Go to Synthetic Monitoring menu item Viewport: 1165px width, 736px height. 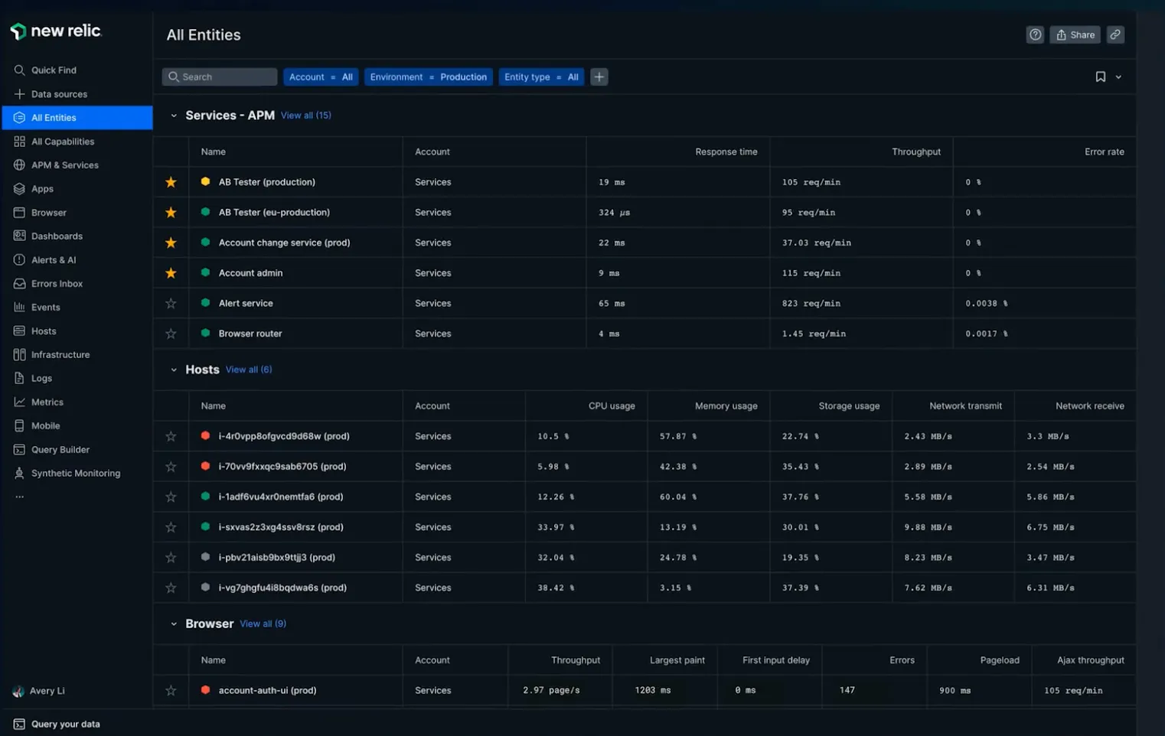(x=76, y=473)
